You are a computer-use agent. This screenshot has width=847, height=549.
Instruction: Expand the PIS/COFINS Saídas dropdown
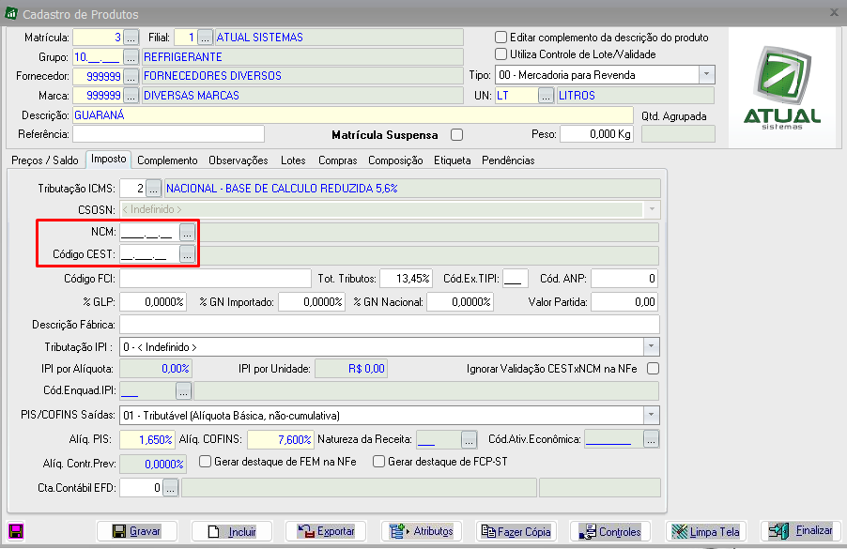pos(651,415)
